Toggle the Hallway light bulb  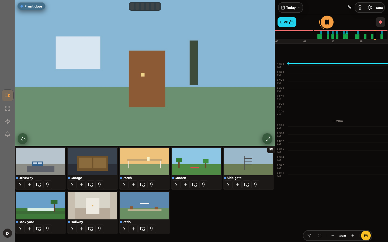100,229
